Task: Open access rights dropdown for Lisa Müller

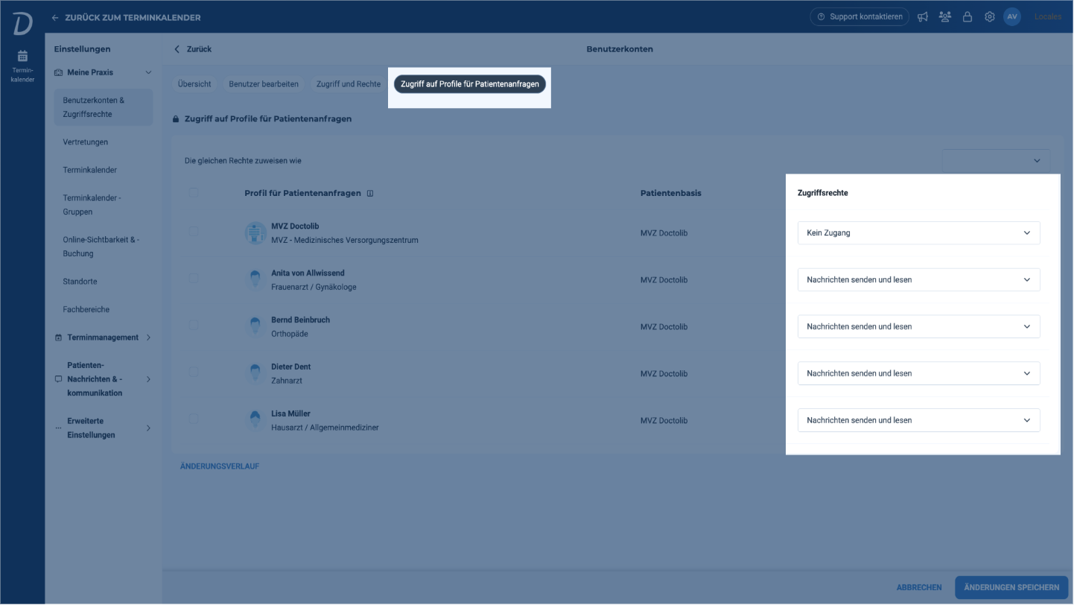Action: tap(918, 420)
